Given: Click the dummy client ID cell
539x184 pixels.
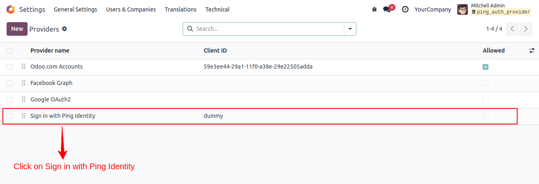Looking at the screenshot, I should 213,116.
